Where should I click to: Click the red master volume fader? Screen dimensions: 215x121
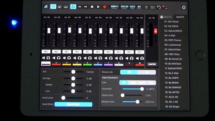click(x=156, y=31)
